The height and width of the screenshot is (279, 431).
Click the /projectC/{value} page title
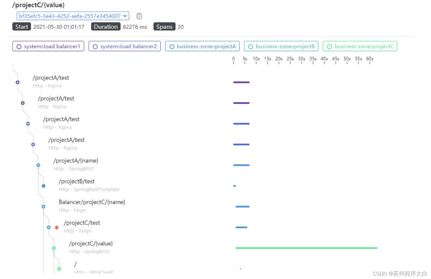tap(38, 5)
